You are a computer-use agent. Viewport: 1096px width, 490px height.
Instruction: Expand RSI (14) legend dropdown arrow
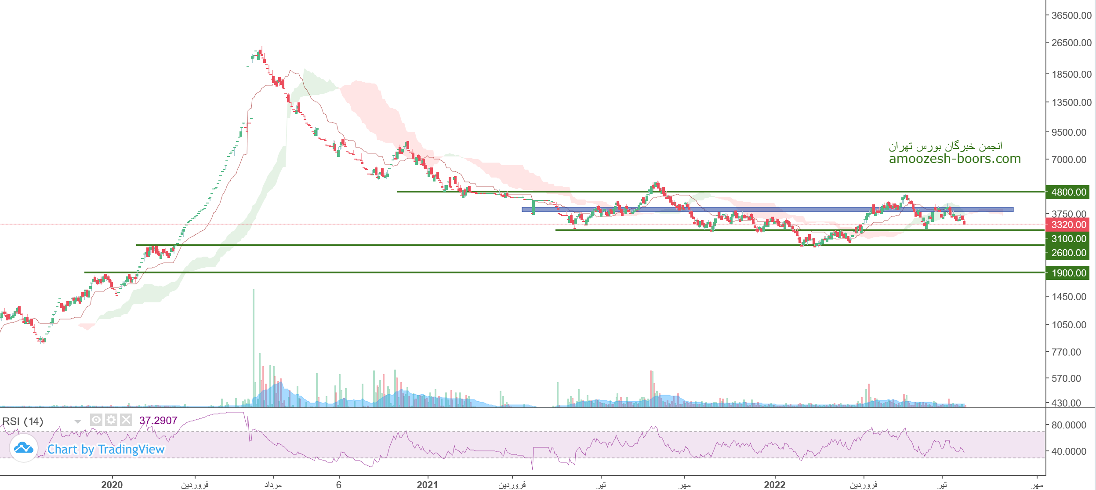coord(78,422)
